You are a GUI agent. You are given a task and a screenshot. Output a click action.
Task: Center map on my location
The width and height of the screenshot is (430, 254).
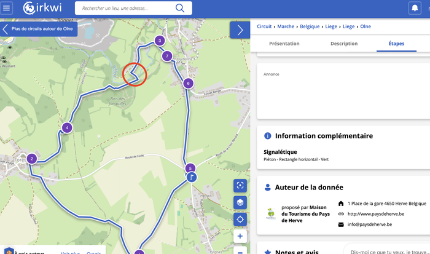click(240, 219)
